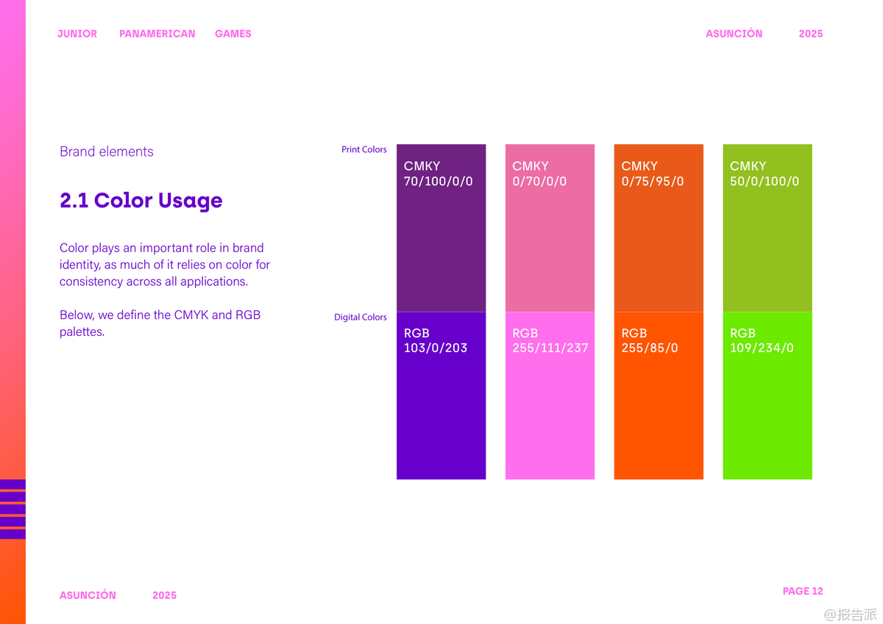883x624 pixels.
Task: Select the 'Brand elements' section label
Action: [x=107, y=151]
